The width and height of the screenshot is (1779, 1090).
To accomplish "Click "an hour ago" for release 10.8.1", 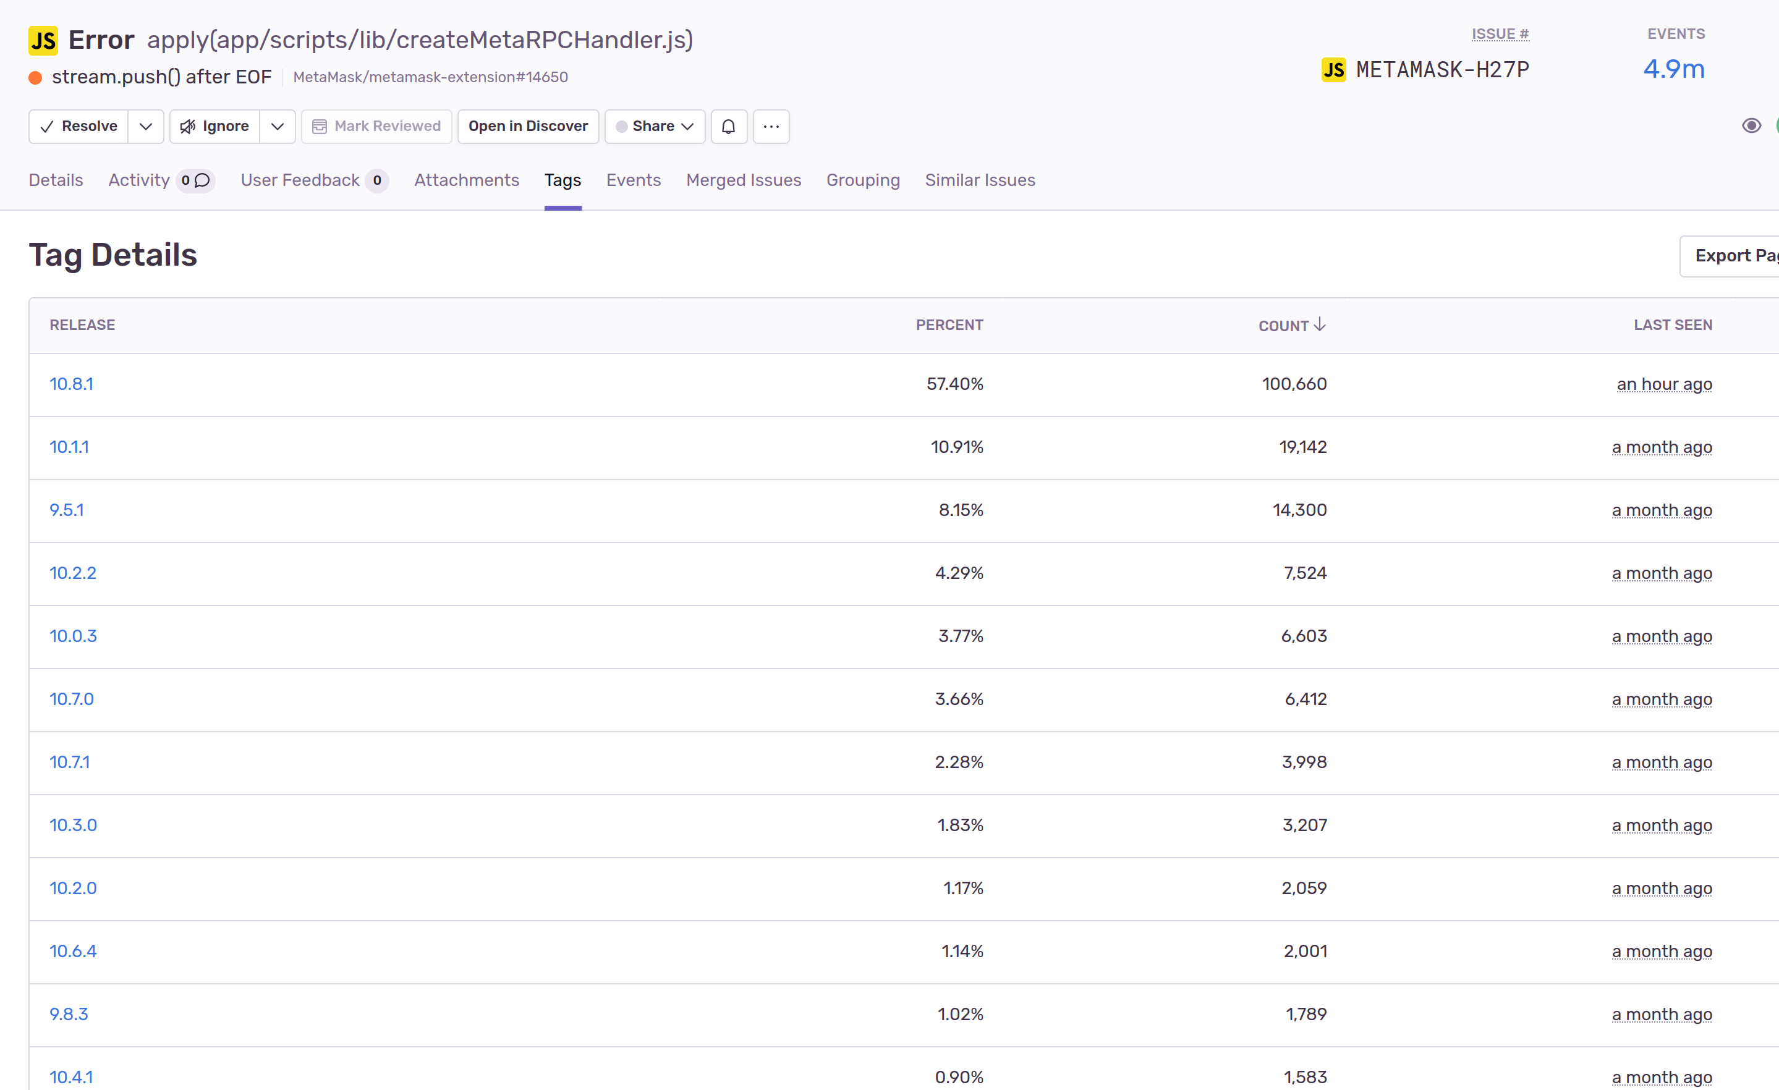I will tap(1664, 384).
